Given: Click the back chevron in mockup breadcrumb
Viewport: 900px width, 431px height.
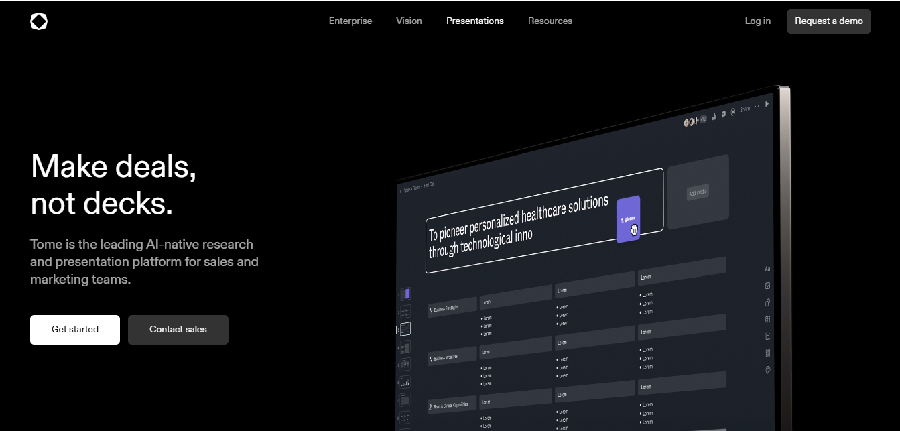Looking at the screenshot, I should (401, 191).
